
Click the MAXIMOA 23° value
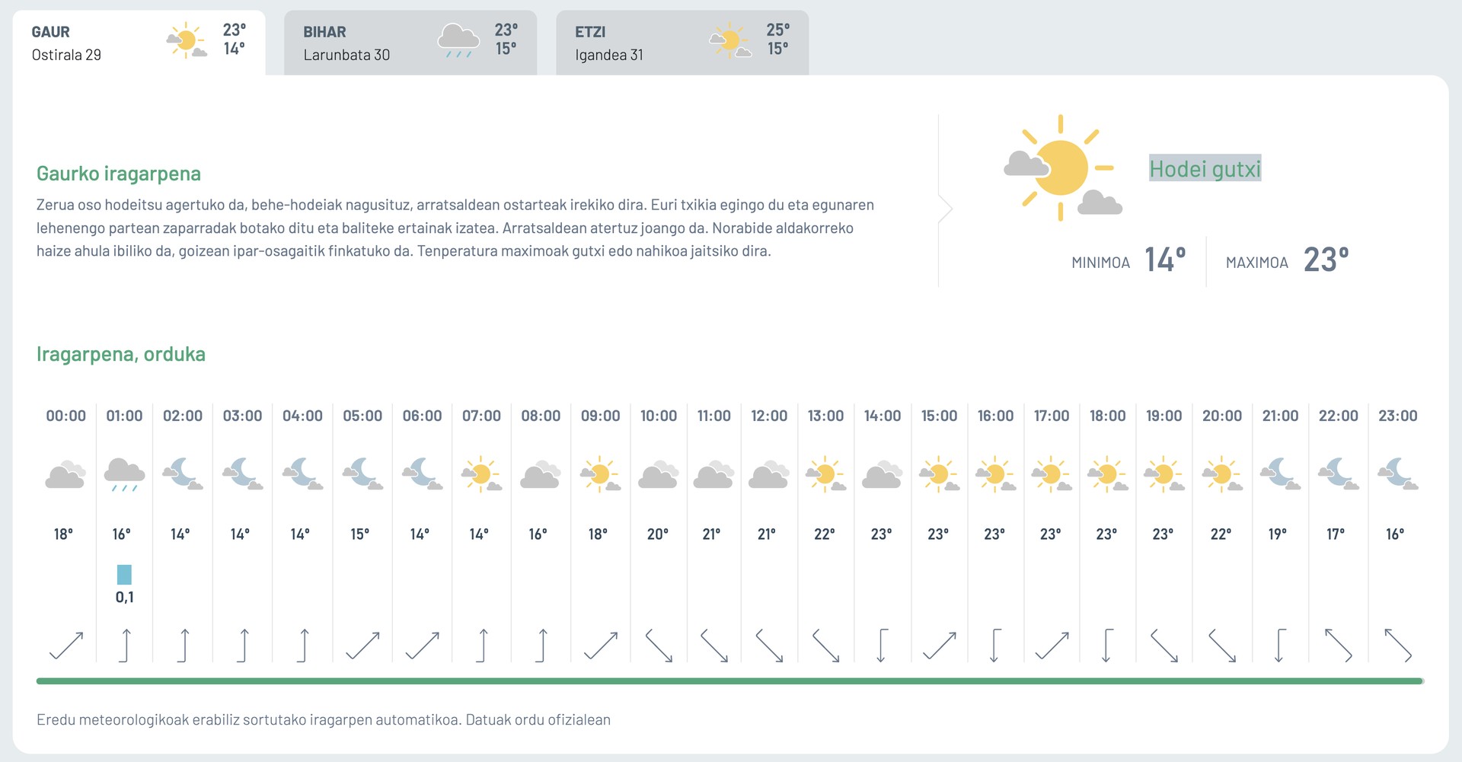pos(1326,260)
